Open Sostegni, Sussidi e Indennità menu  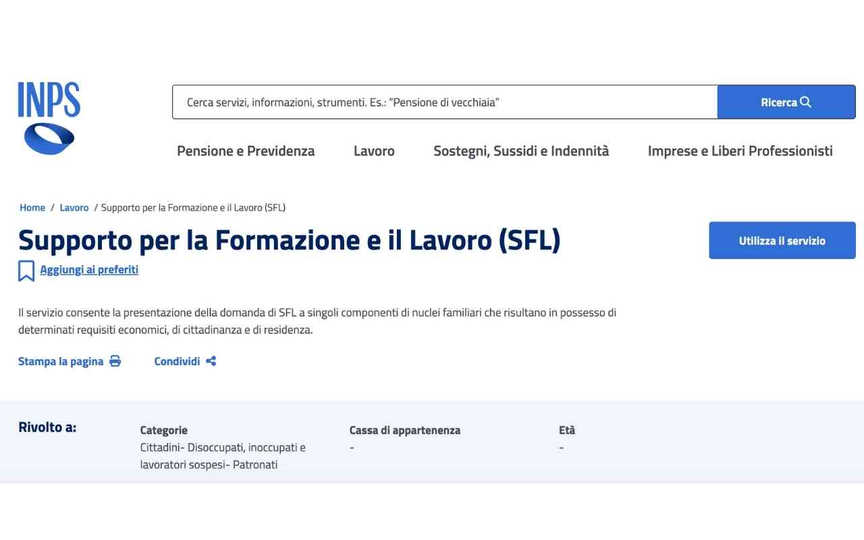click(521, 151)
